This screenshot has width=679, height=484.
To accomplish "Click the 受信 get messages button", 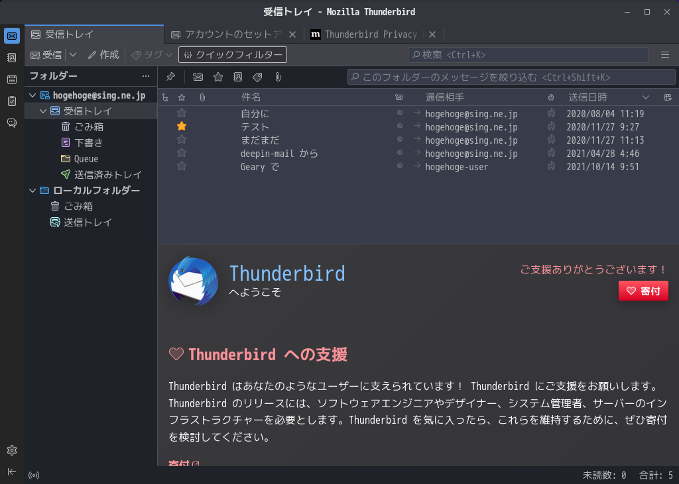I will click(46, 55).
